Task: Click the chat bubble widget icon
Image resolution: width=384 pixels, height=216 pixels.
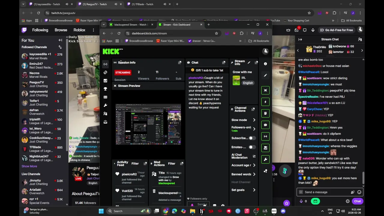Action: tap(265, 125)
